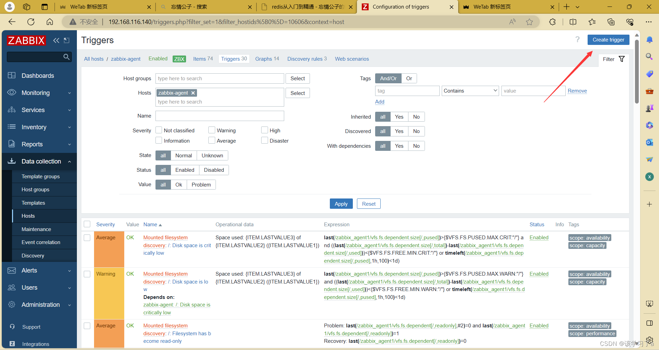Expand the Alerts menu

click(39, 270)
